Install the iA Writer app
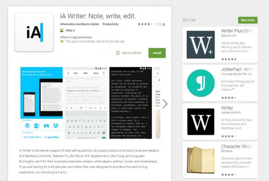The image size is (269, 181). [x=157, y=53]
